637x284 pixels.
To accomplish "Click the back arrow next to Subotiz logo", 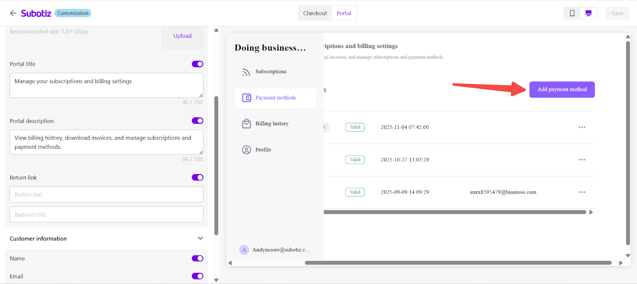I will point(13,13).
